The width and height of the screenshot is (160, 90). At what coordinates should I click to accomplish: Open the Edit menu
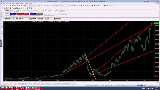click(7, 3)
